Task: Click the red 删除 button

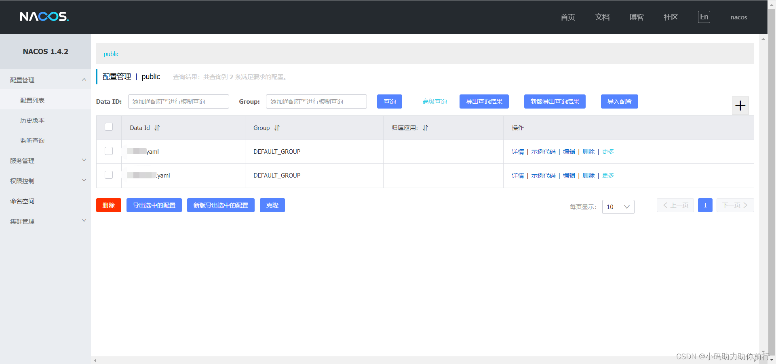Action: 109,205
